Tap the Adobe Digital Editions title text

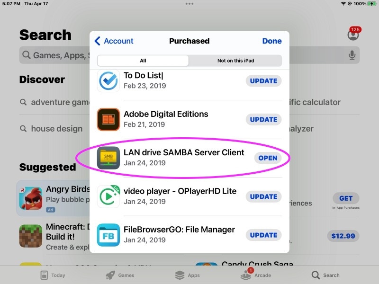pos(166,114)
